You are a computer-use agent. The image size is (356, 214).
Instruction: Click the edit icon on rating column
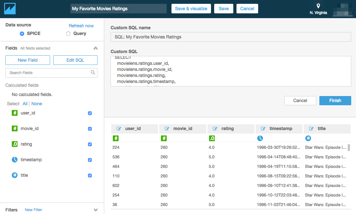[215, 129]
